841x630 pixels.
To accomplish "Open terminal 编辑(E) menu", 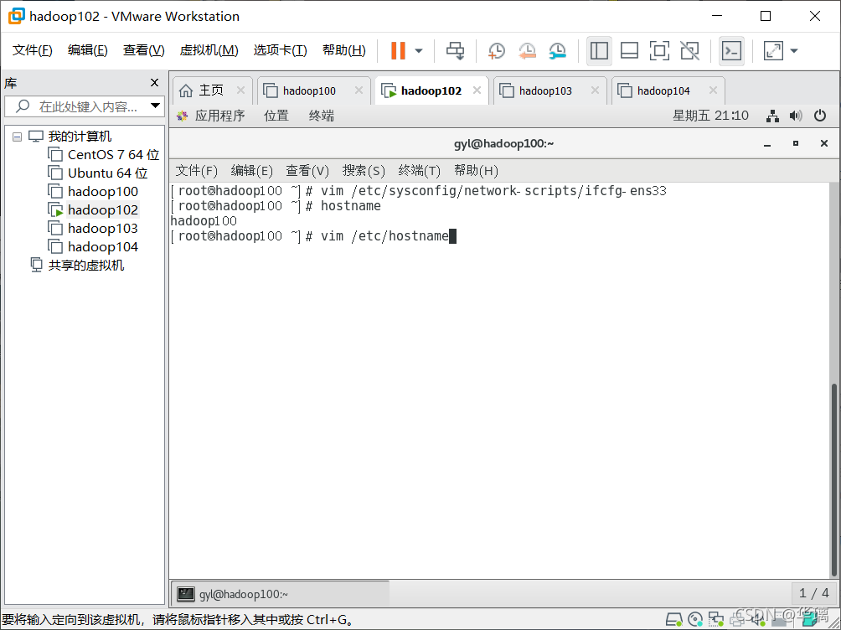I will click(x=251, y=171).
